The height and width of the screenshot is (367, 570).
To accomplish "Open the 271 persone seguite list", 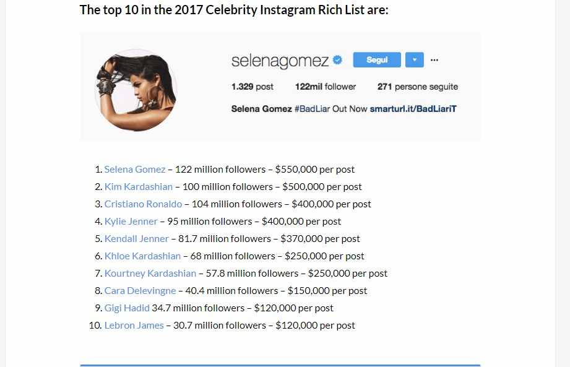I will (418, 87).
